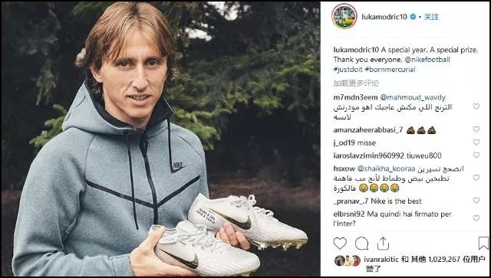The image size is (491, 278).
Task: View the ivanrakitic liker profile
Action: pos(381,260)
